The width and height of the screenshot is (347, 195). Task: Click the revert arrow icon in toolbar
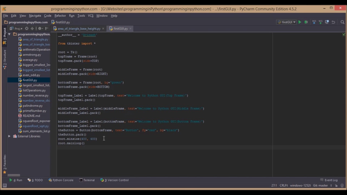point(333,22)
